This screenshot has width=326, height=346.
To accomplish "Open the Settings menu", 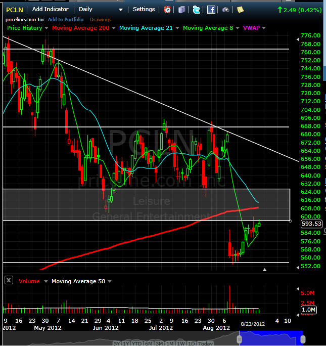I will point(144,9).
